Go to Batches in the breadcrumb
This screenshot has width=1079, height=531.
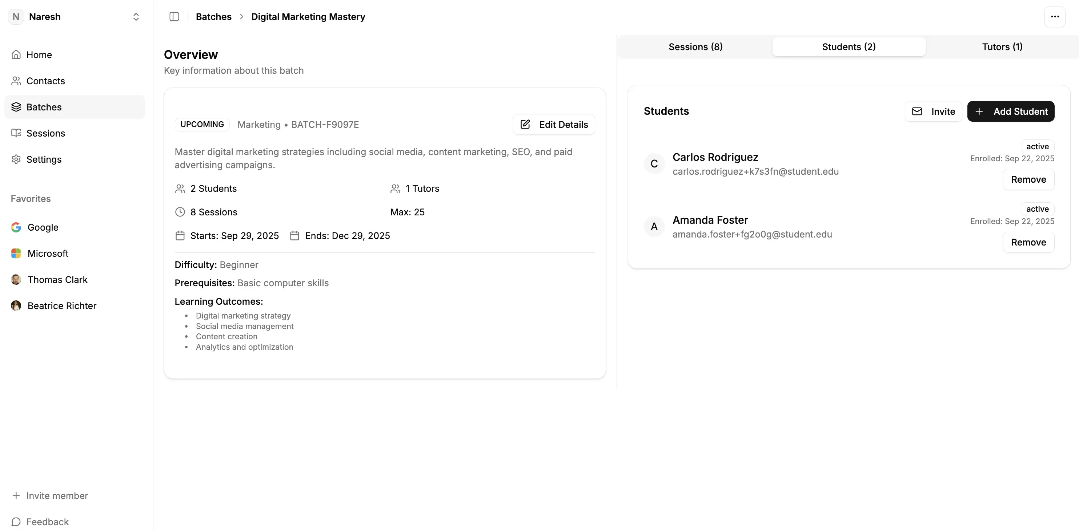click(x=214, y=17)
